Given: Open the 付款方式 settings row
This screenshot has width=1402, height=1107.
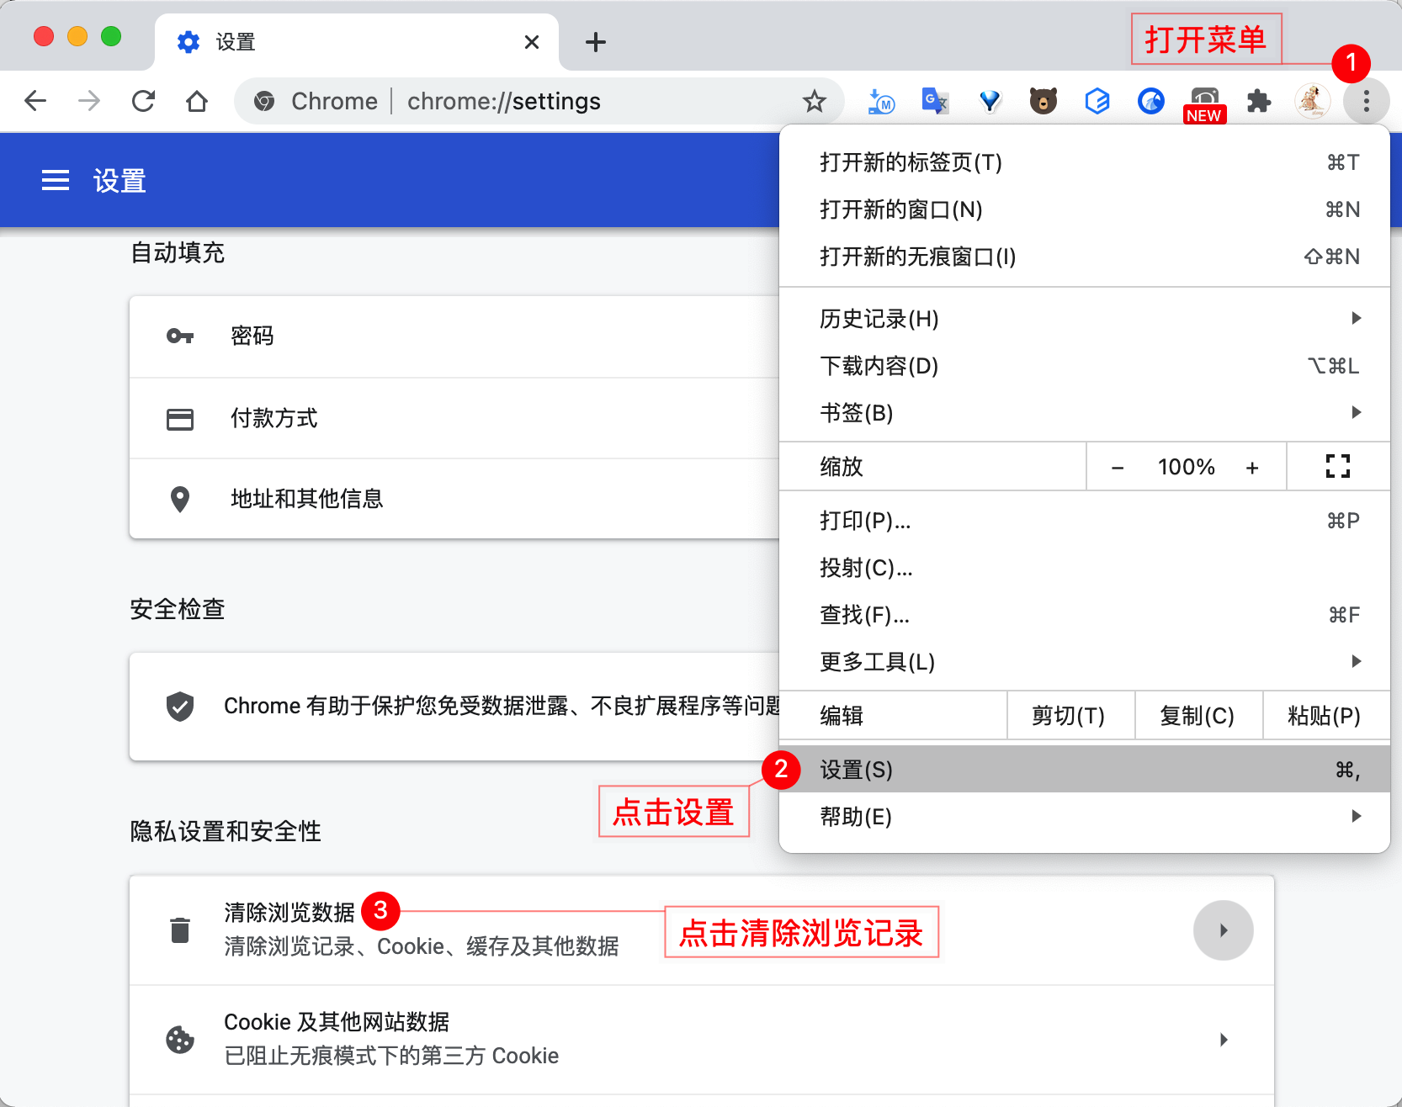Looking at the screenshot, I should pyautogui.click(x=454, y=419).
